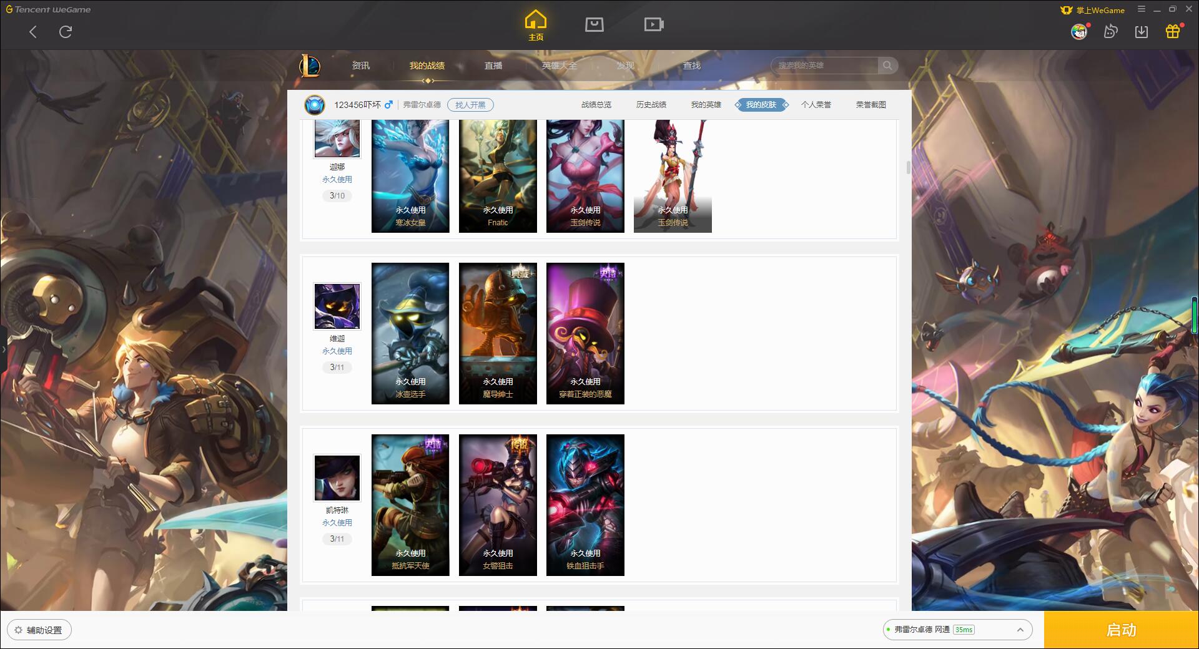This screenshot has width=1199, height=649.
Task: Click the 找人开黑 button
Action: [x=470, y=105]
